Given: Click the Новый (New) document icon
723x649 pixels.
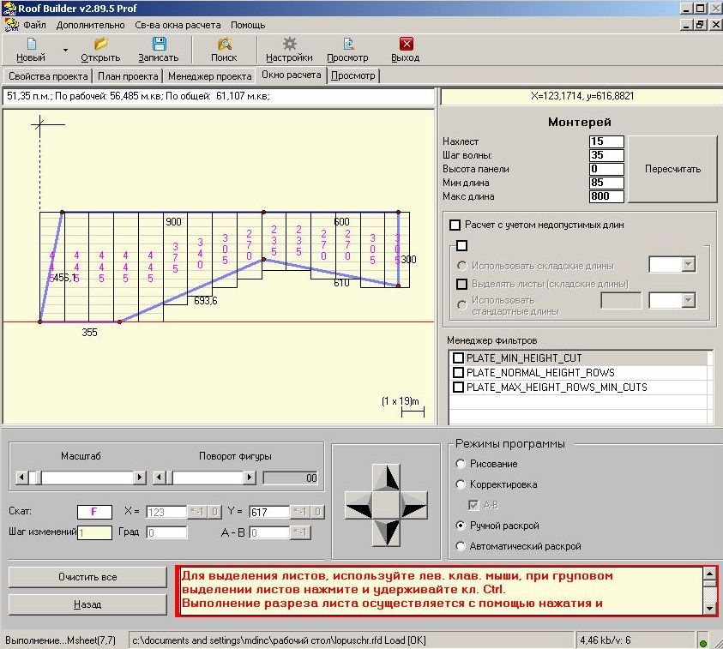Looking at the screenshot, I should pos(32,44).
